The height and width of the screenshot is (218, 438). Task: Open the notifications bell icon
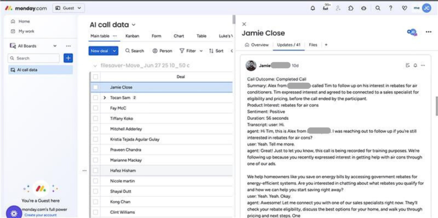313,8
